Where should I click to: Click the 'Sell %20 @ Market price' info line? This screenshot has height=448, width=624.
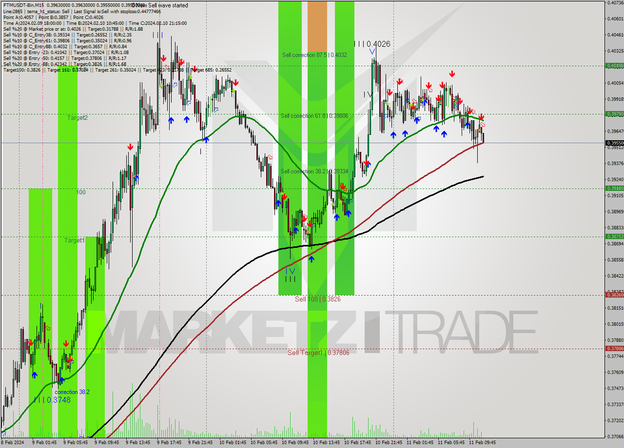coord(73,29)
